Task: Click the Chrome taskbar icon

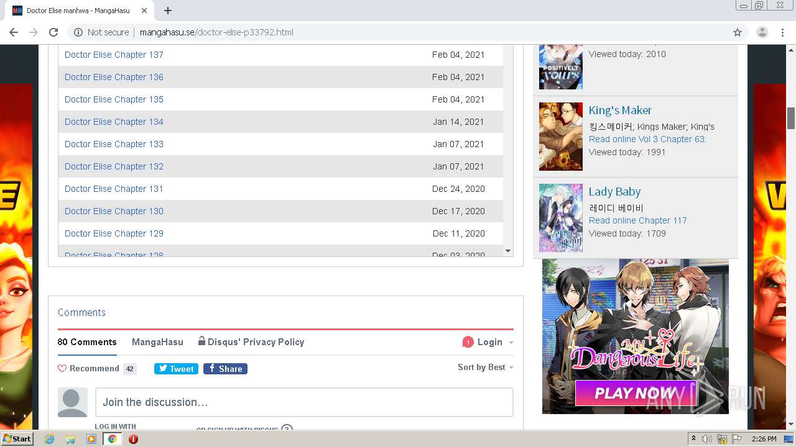Action: coord(112,439)
